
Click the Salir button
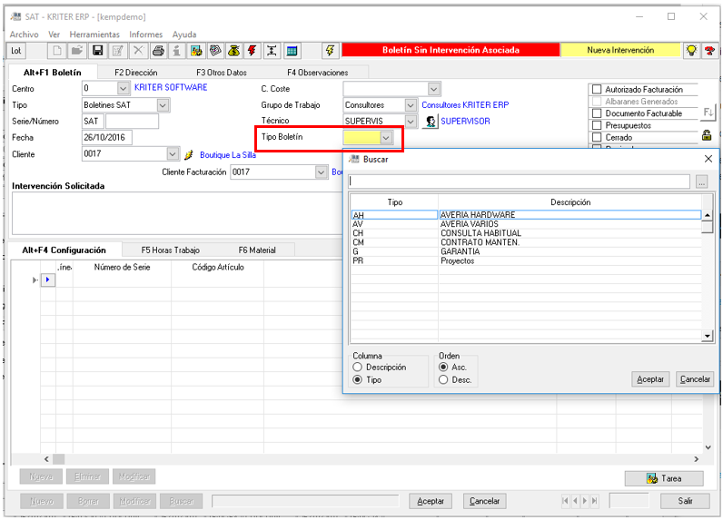tap(685, 501)
